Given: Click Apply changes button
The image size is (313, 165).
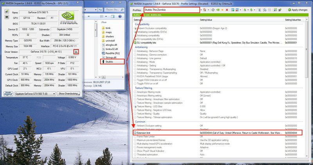Looking at the screenshot, I should point(298,9).
